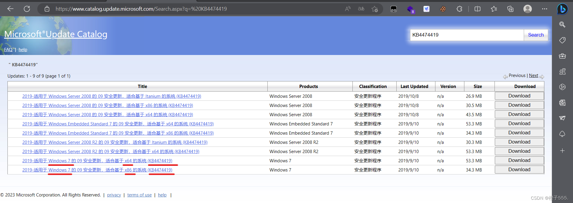573x203 pixels.
Task: Open the cookie extension icon
Action: click(x=443, y=9)
